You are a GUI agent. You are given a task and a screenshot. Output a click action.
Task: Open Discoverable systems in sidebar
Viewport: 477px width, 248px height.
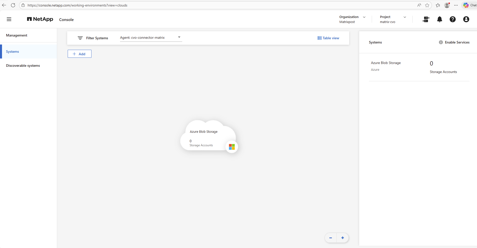pos(23,65)
